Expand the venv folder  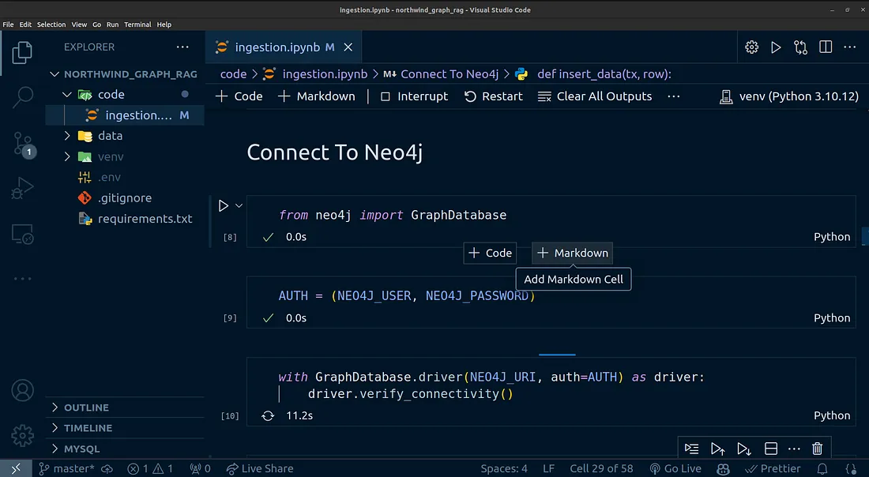pos(66,157)
